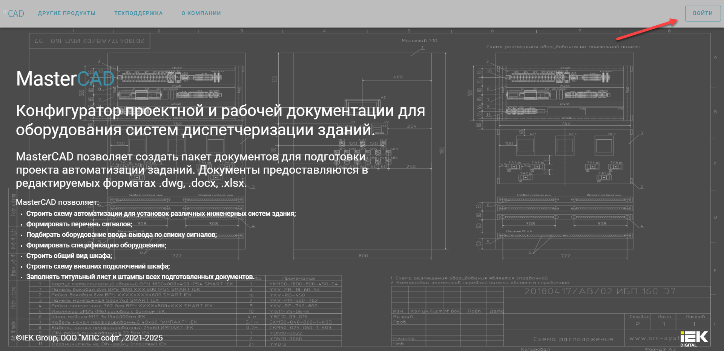Open ДРУГИЕ ПРОДУКТЫ menu
724x351 pixels.
click(66, 13)
